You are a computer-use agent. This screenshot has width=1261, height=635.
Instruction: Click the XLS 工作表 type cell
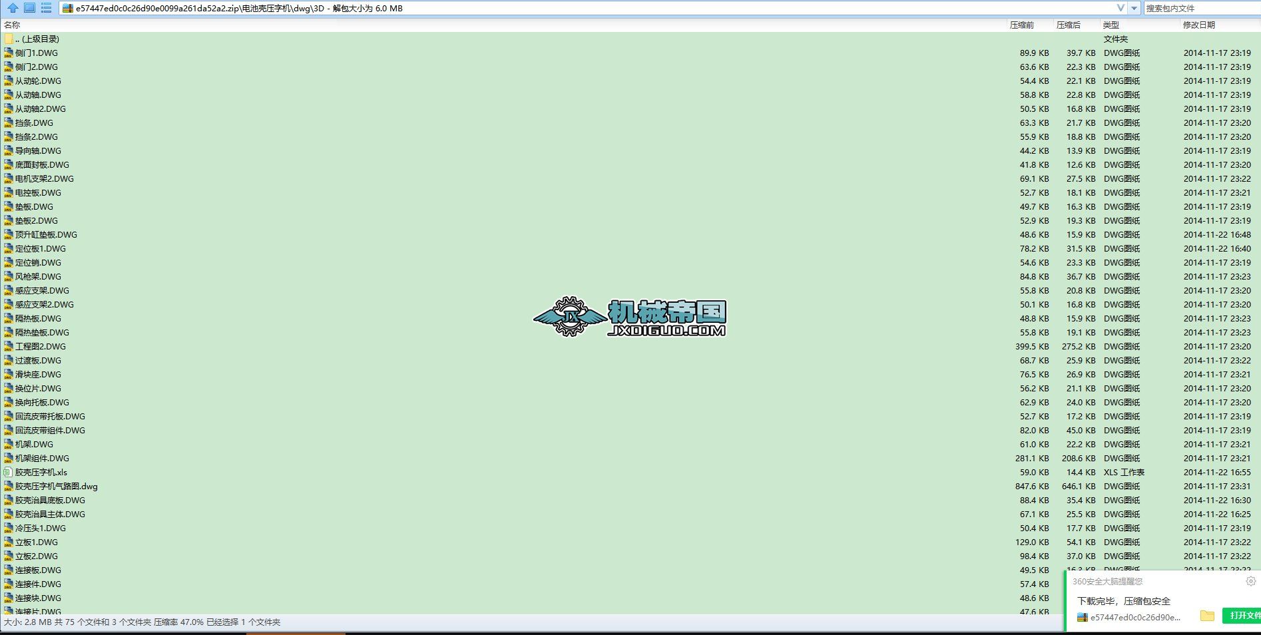point(1124,472)
